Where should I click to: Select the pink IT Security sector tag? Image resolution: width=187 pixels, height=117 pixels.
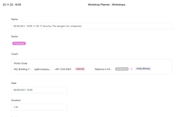click(19, 43)
